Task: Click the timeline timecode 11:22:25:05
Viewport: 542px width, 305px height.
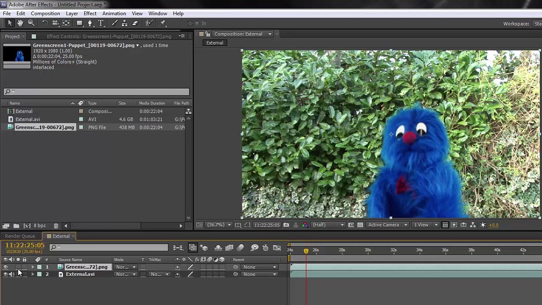Action: (25, 246)
